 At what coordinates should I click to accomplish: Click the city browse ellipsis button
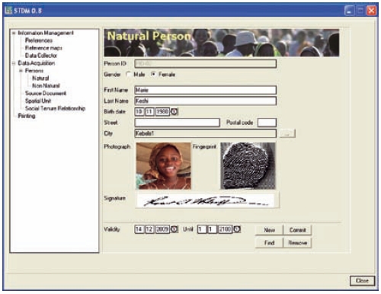(287, 133)
